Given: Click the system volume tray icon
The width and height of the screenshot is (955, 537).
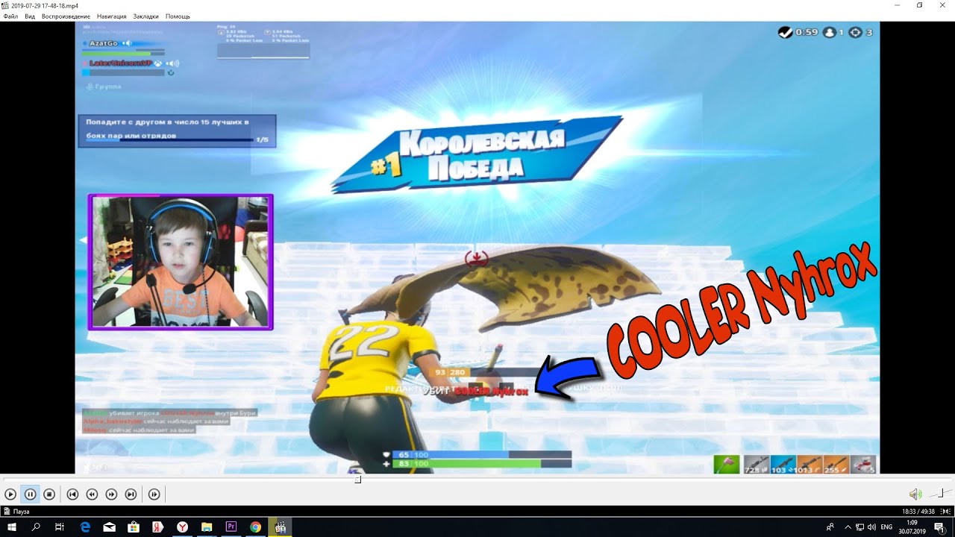Looking at the screenshot, I should 871,527.
